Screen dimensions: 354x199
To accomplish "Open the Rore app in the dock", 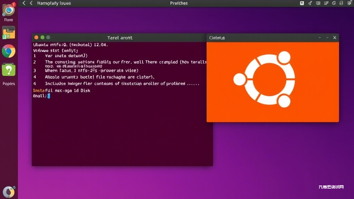I will [9, 10].
